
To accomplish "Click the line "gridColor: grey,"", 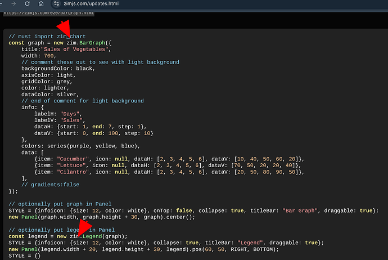I will point(47,82).
